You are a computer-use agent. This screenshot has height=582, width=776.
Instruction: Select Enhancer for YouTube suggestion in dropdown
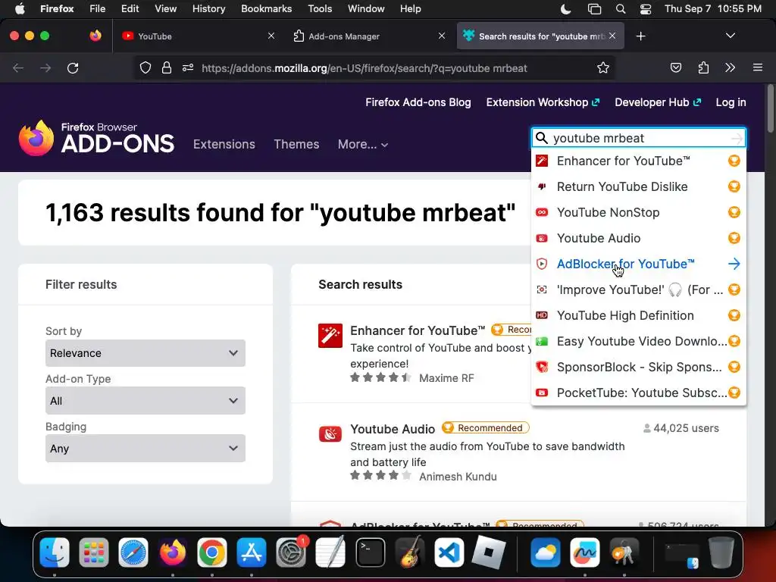tap(638, 161)
